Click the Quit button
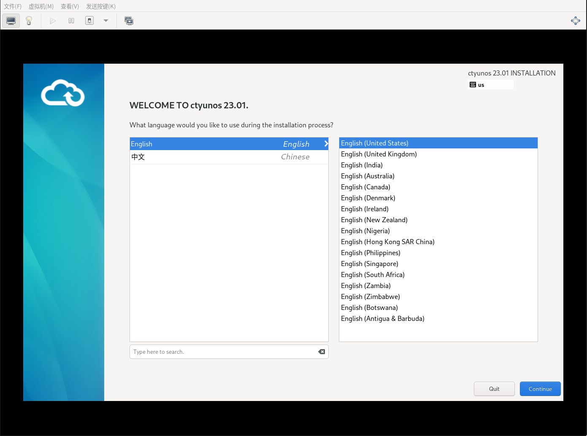The height and width of the screenshot is (436, 587). [x=494, y=389]
